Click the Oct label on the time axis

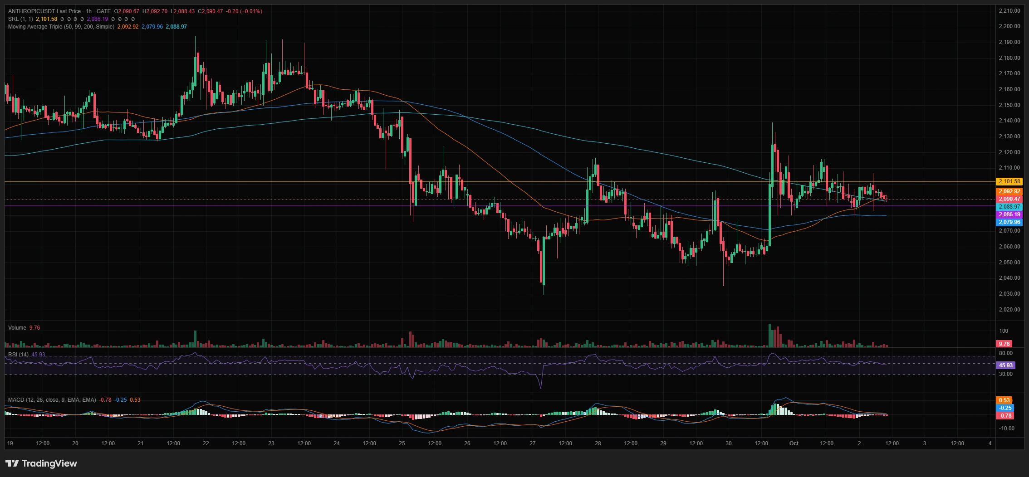click(794, 443)
